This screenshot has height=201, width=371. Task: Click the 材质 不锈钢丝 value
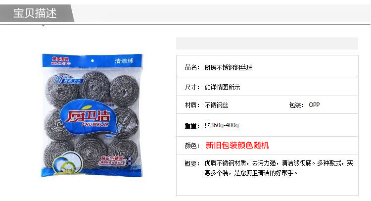click(x=216, y=105)
